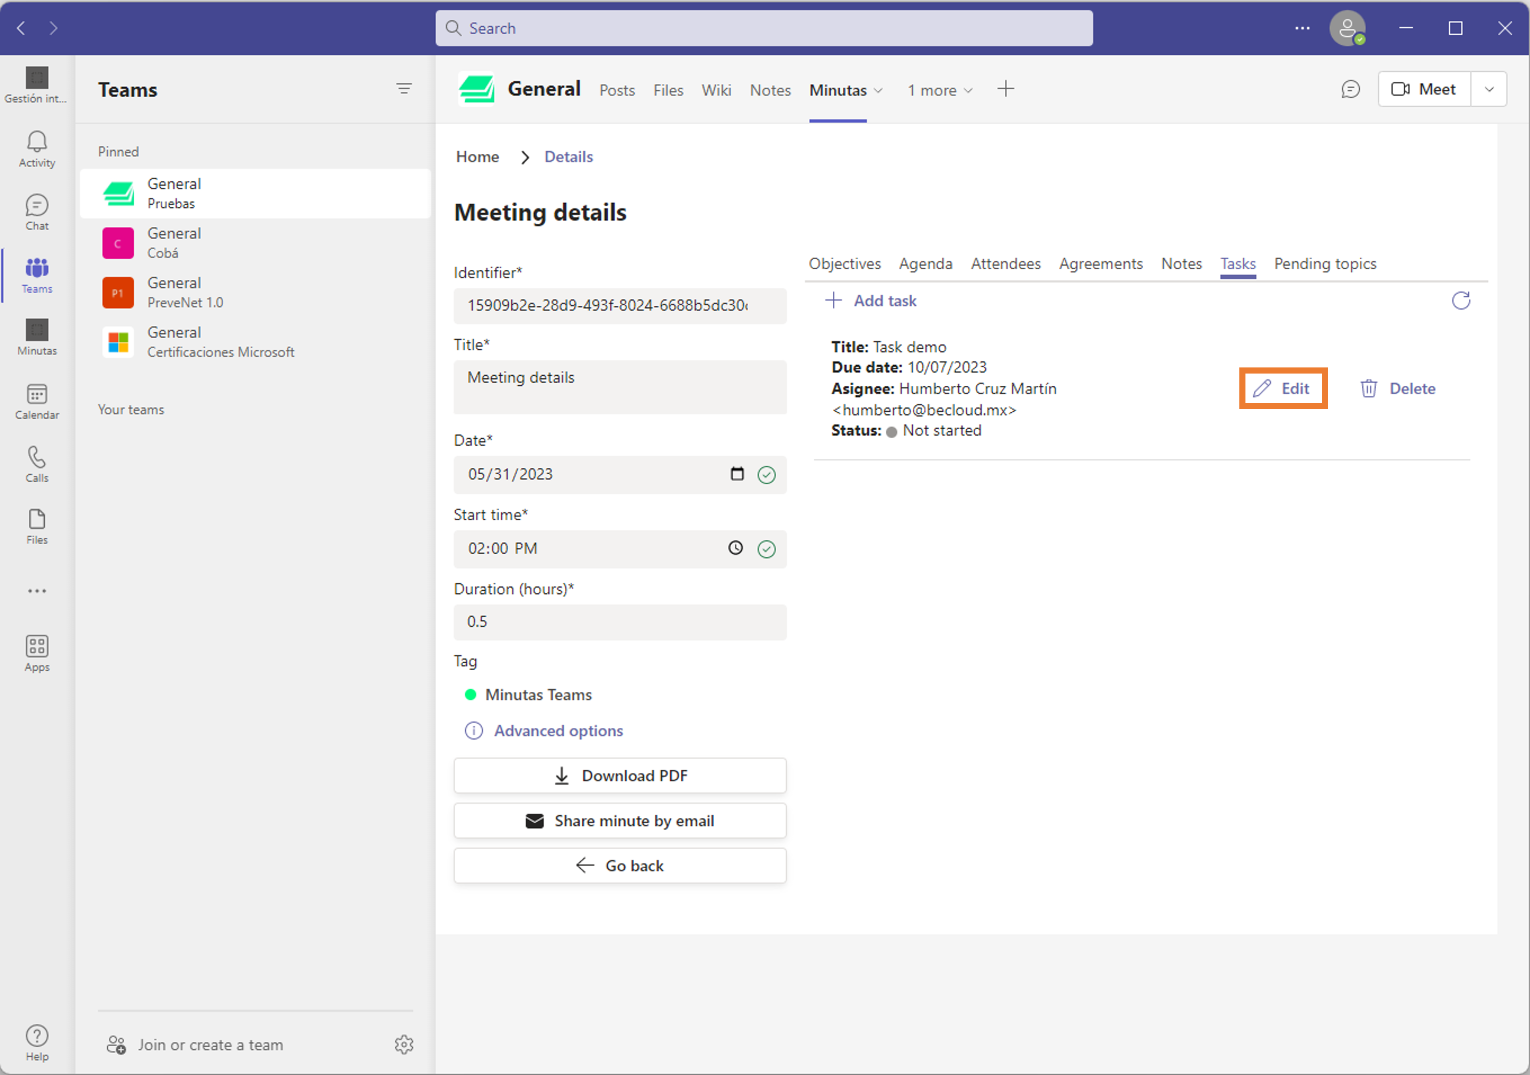1530x1075 pixels.
Task: Click the Go back button
Action: pyautogui.click(x=620, y=866)
